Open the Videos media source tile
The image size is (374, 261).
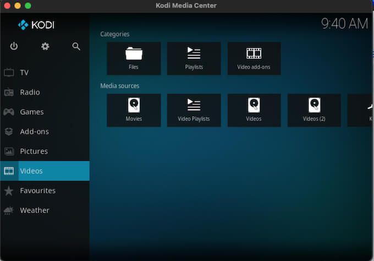254,110
